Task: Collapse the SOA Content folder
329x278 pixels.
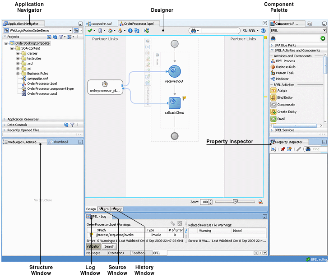Action: pos(12,48)
